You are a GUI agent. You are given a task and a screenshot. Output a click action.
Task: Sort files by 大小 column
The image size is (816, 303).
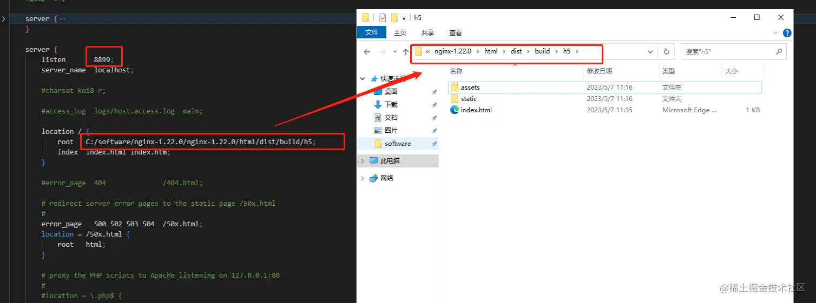click(x=731, y=71)
